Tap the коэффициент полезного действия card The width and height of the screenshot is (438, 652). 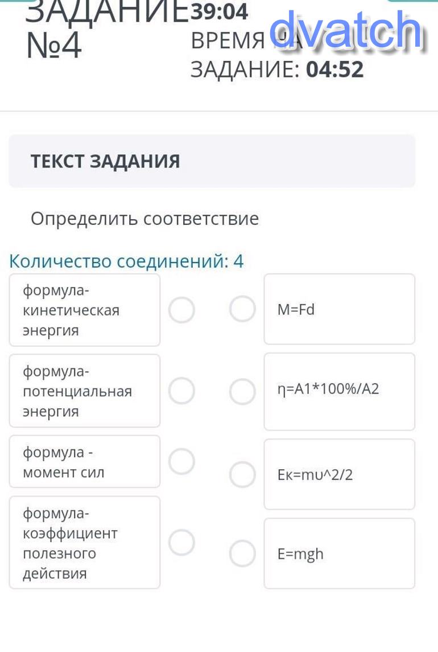[84, 543]
